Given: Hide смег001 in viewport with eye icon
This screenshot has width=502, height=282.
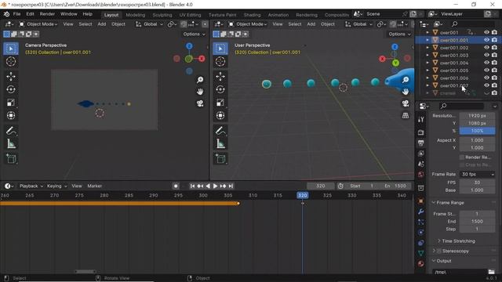Looking at the screenshot, I should pos(486,32).
